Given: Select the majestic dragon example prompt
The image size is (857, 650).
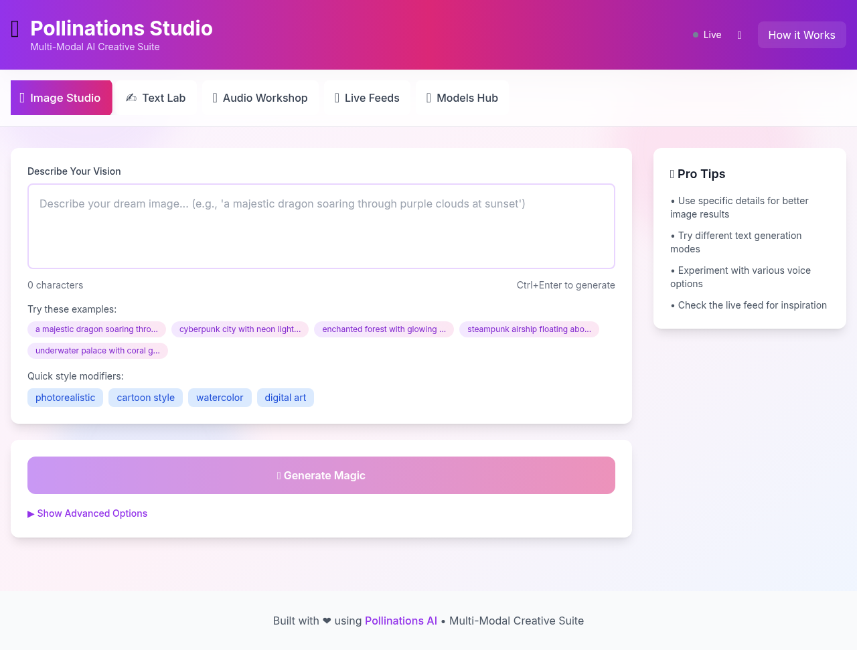Looking at the screenshot, I should tap(96, 329).
